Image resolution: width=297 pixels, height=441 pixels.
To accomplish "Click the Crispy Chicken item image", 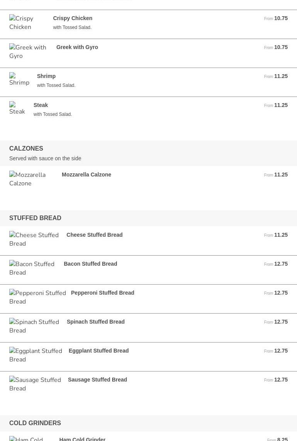I will click(x=26, y=23).
